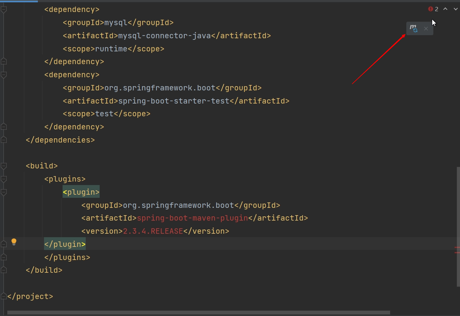Image resolution: width=460 pixels, height=316 pixels.
Task: Place cursor in <groupId>mysql</groupId> line
Action: [x=118, y=22]
